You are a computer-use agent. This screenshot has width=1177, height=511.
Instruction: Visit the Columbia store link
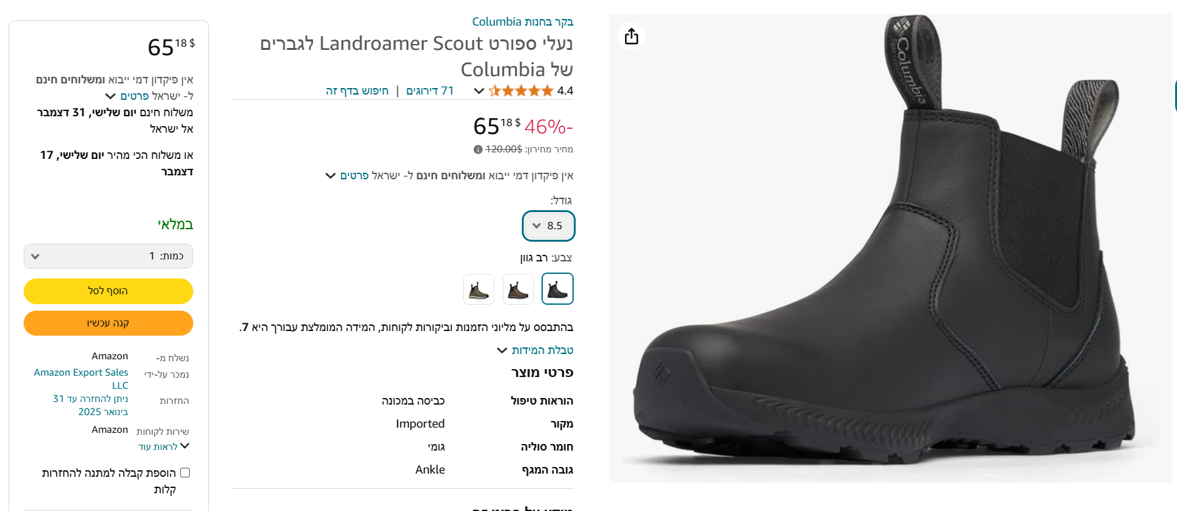[x=522, y=22]
